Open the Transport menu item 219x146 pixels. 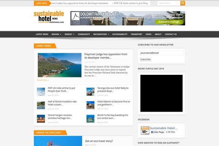tap(137, 34)
